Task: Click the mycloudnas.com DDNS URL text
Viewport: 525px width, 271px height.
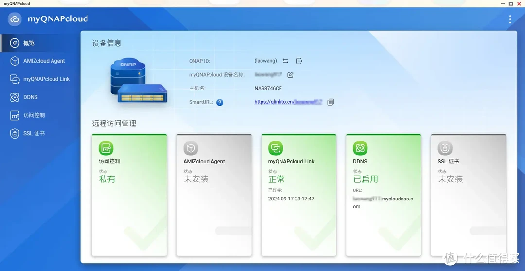Action: (383, 202)
